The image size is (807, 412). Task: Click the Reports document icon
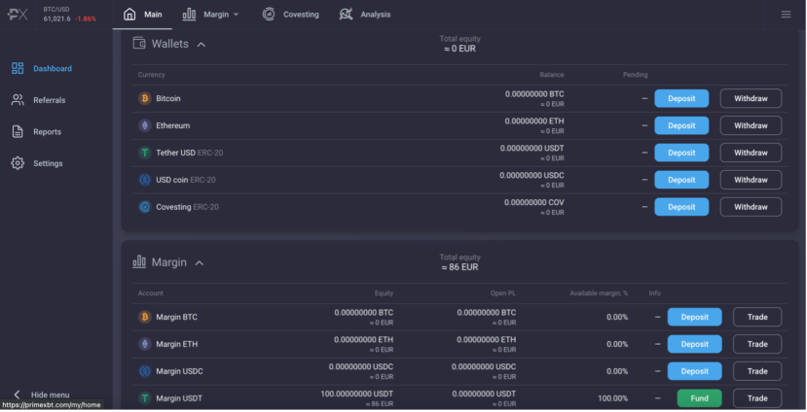18,131
